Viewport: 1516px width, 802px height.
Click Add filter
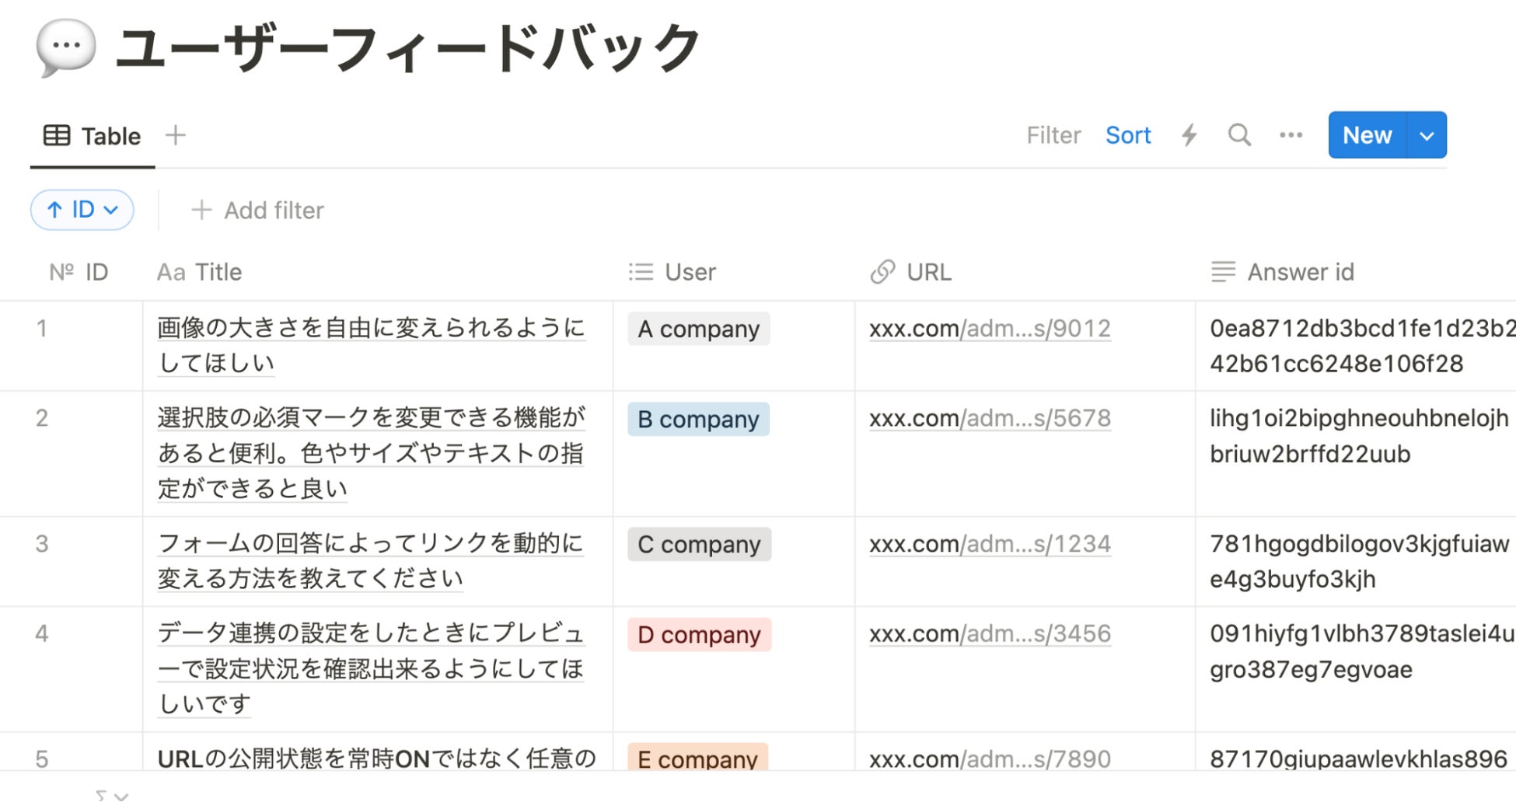coord(258,210)
